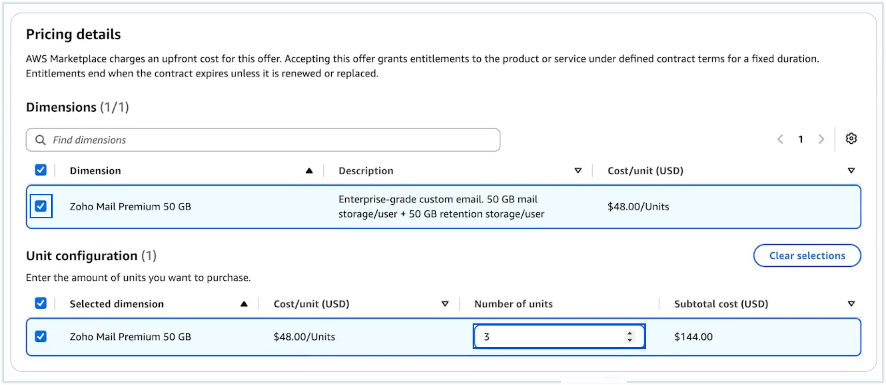Click $48.00/Units in the Unit configuration table
The width and height of the screenshot is (886, 385).
coord(305,337)
